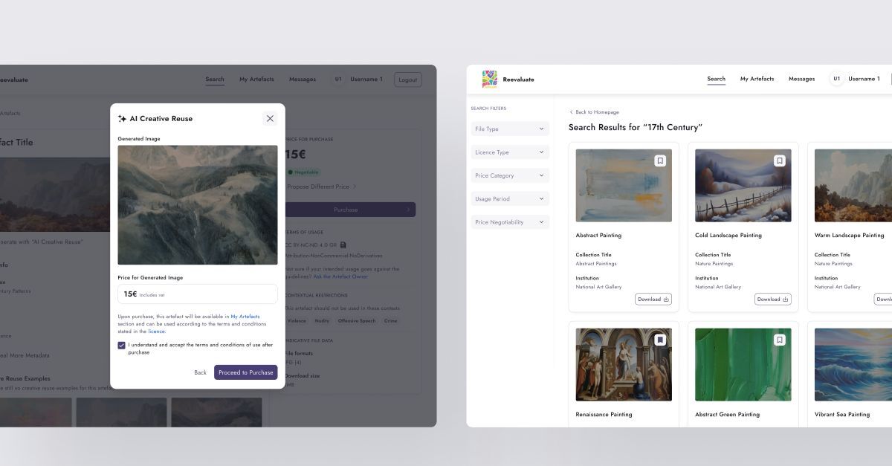Image resolution: width=892 pixels, height=466 pixels.
Task: Bookmark the Abstract Painting card
Action: tap(660, 161)
